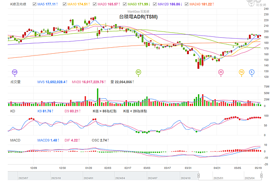Viewport: 273px width, 183px height.
Task: Click the pink 20 MA marker pin
Action: tap(221, 72)
